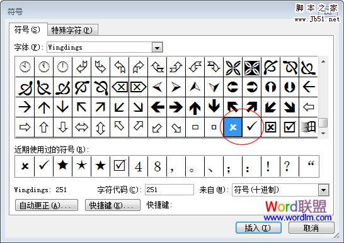Select the outlined right arrow symbol
Screen dimensions: 344x243
point(25,127)
